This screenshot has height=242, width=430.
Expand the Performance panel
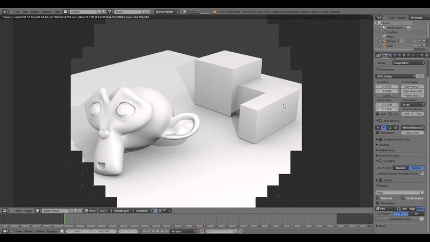pos(377,150)
